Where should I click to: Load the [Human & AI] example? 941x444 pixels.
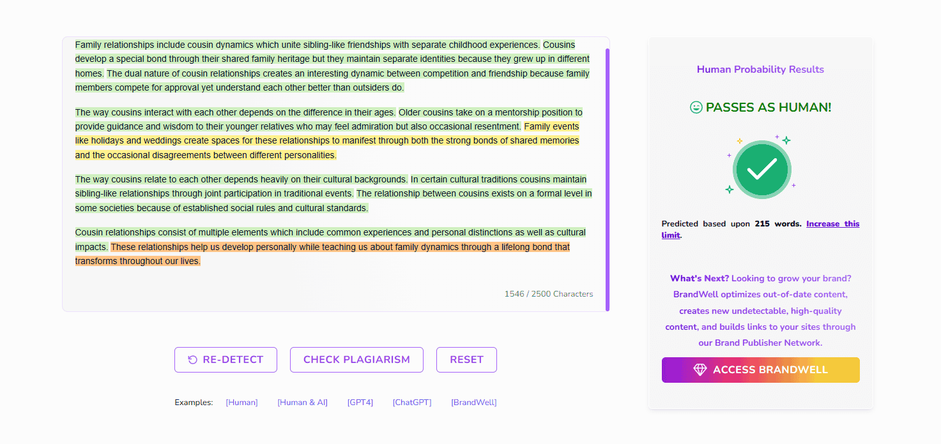coord(302,403)
